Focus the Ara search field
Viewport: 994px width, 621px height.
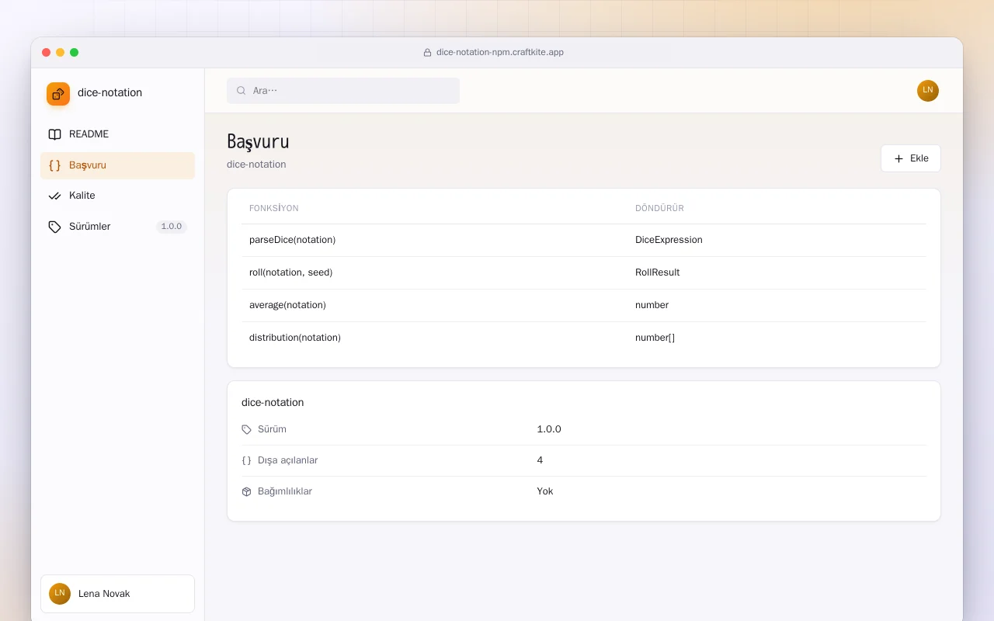(343, 91)
